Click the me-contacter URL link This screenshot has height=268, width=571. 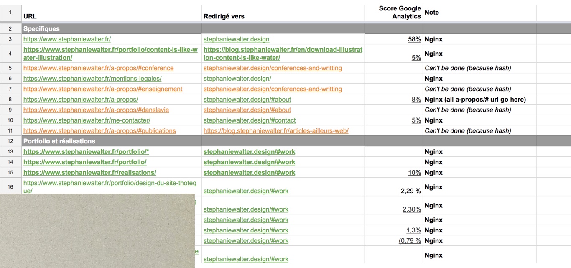87,120
